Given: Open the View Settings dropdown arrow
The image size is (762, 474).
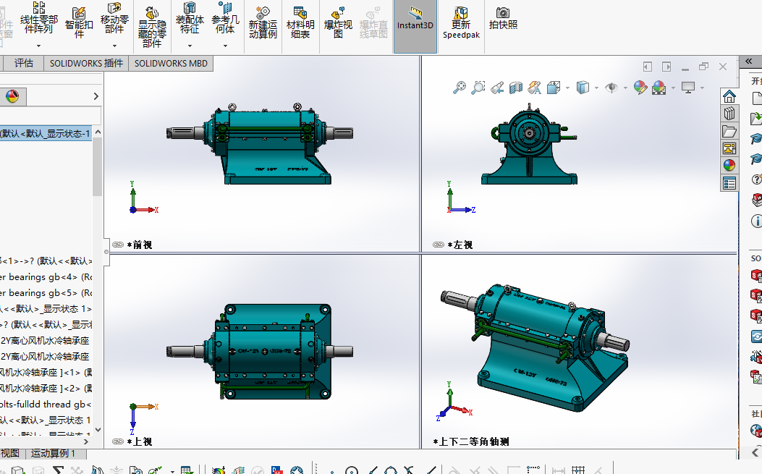Looking at the screenshot, I should pos(702,88).
